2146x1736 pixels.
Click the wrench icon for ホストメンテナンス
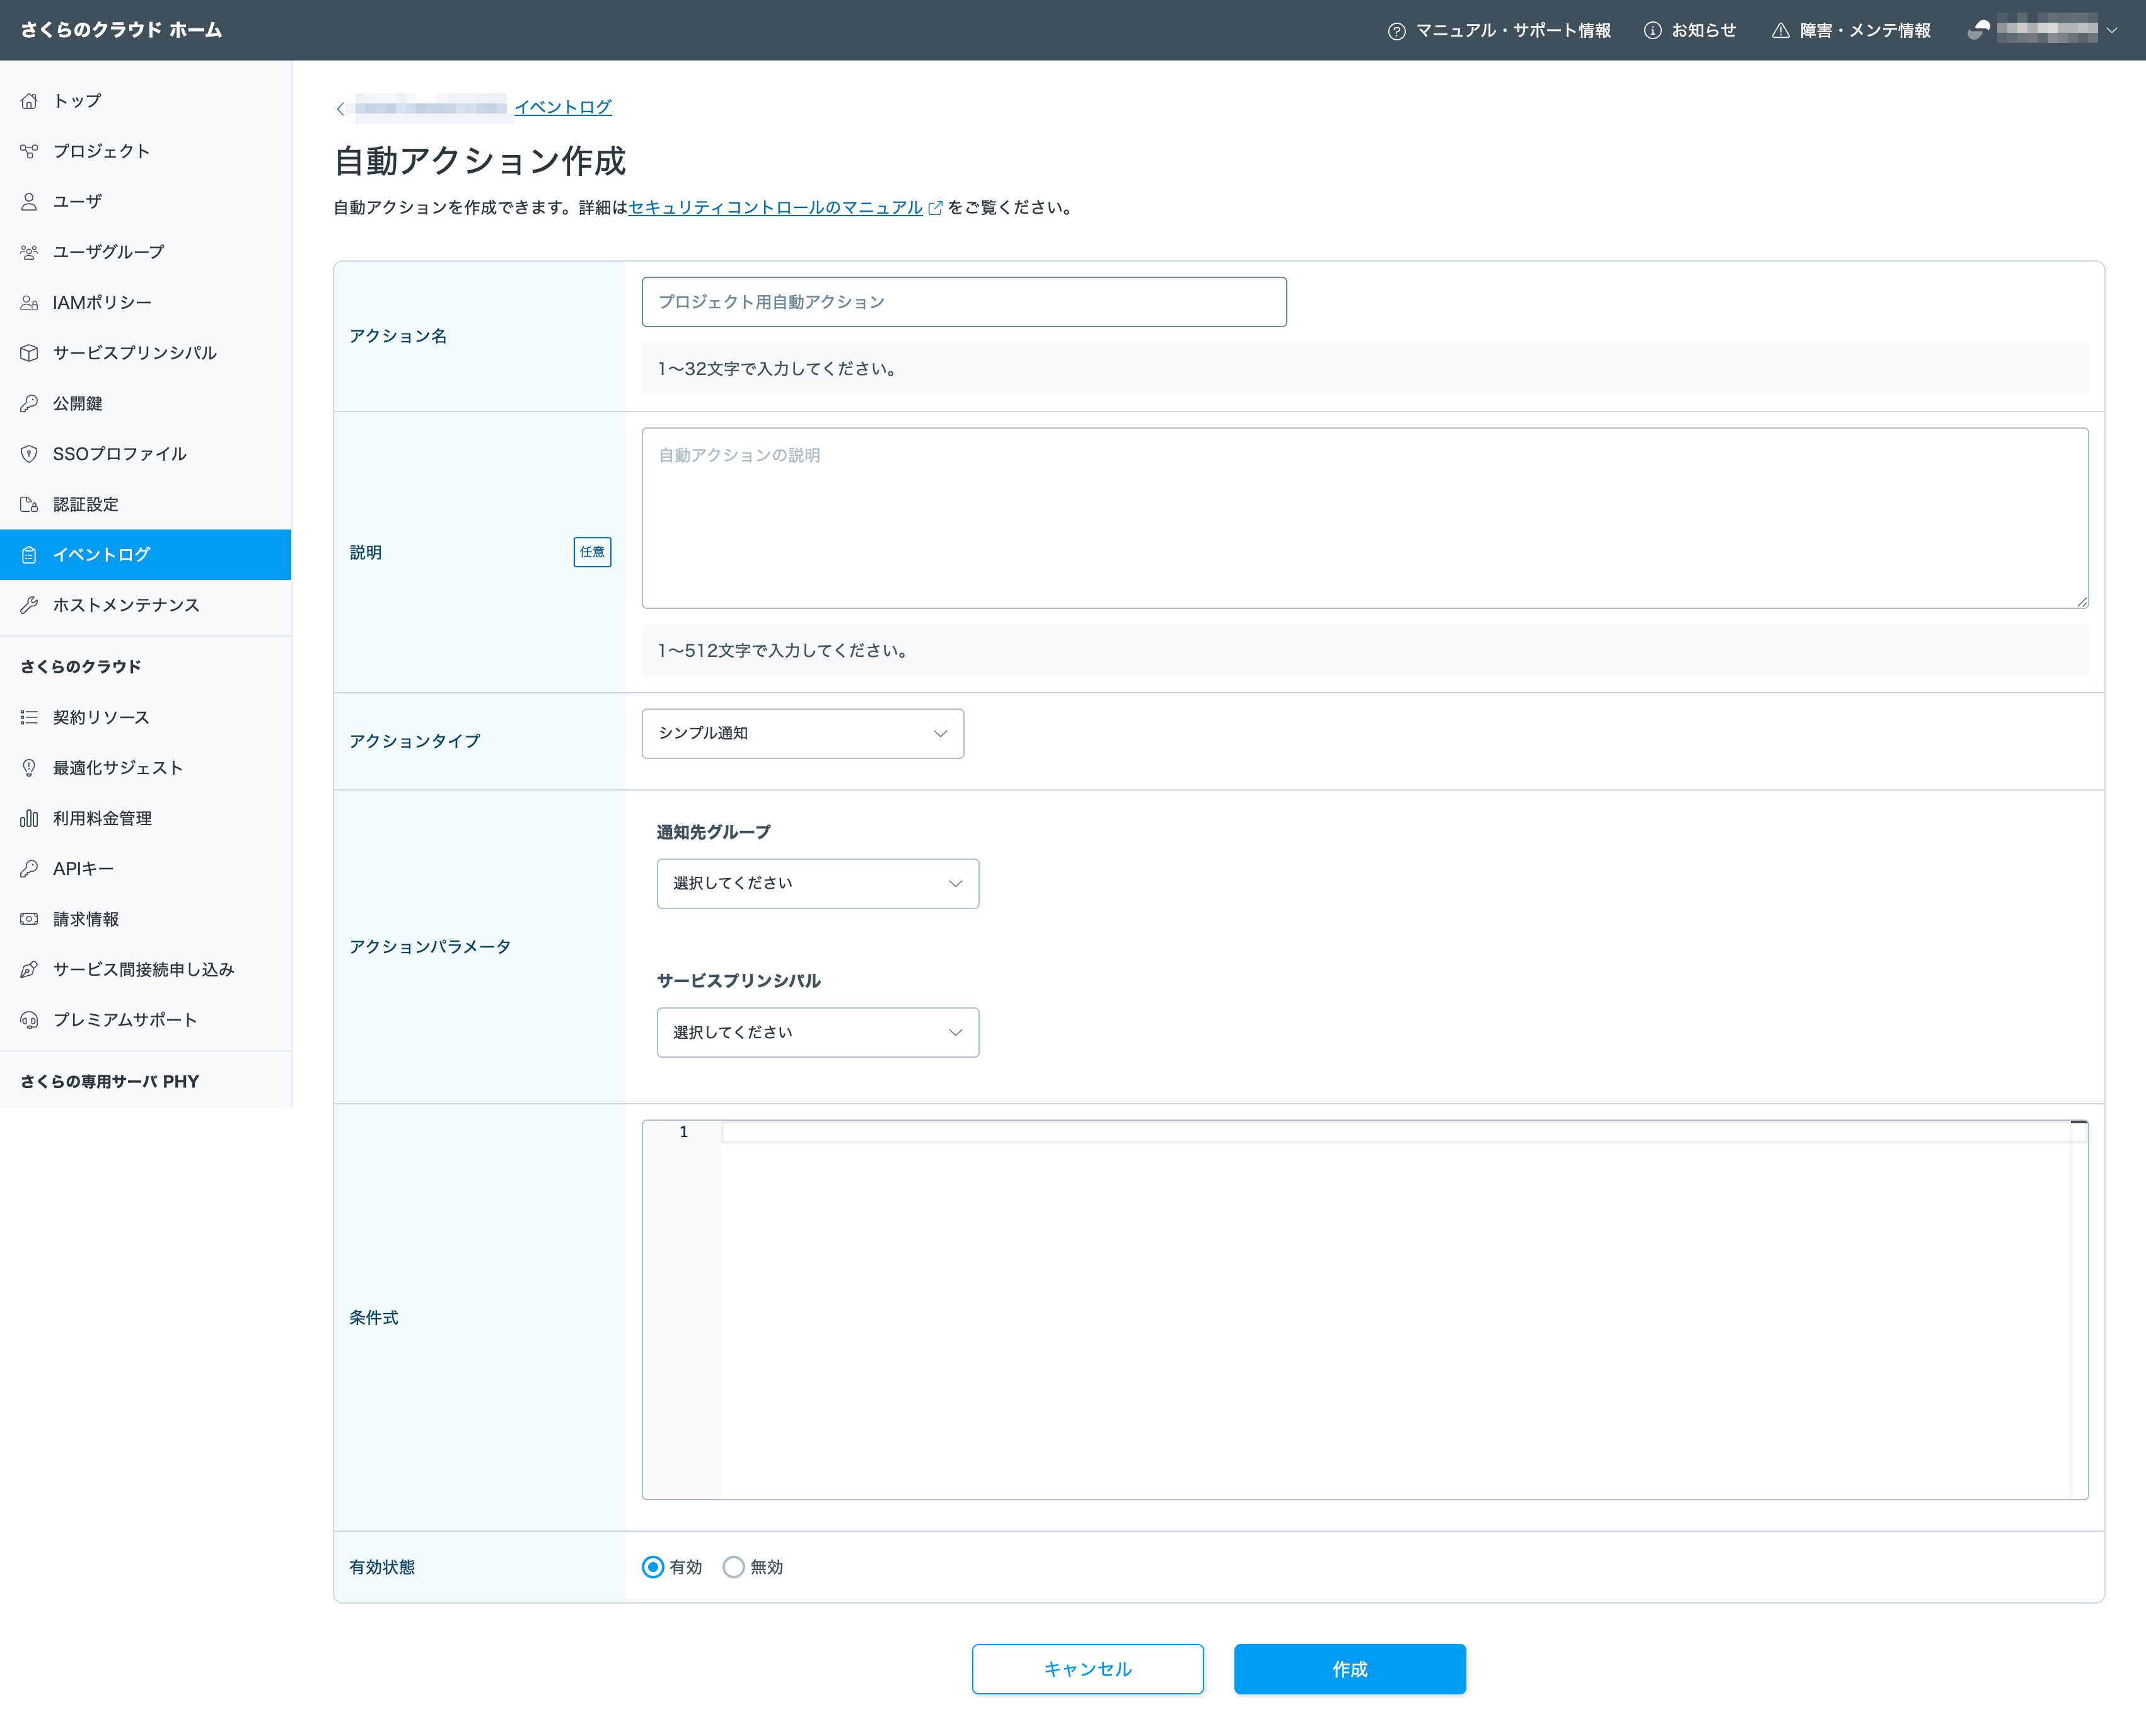pyautogui.click(x=29, y=605)
